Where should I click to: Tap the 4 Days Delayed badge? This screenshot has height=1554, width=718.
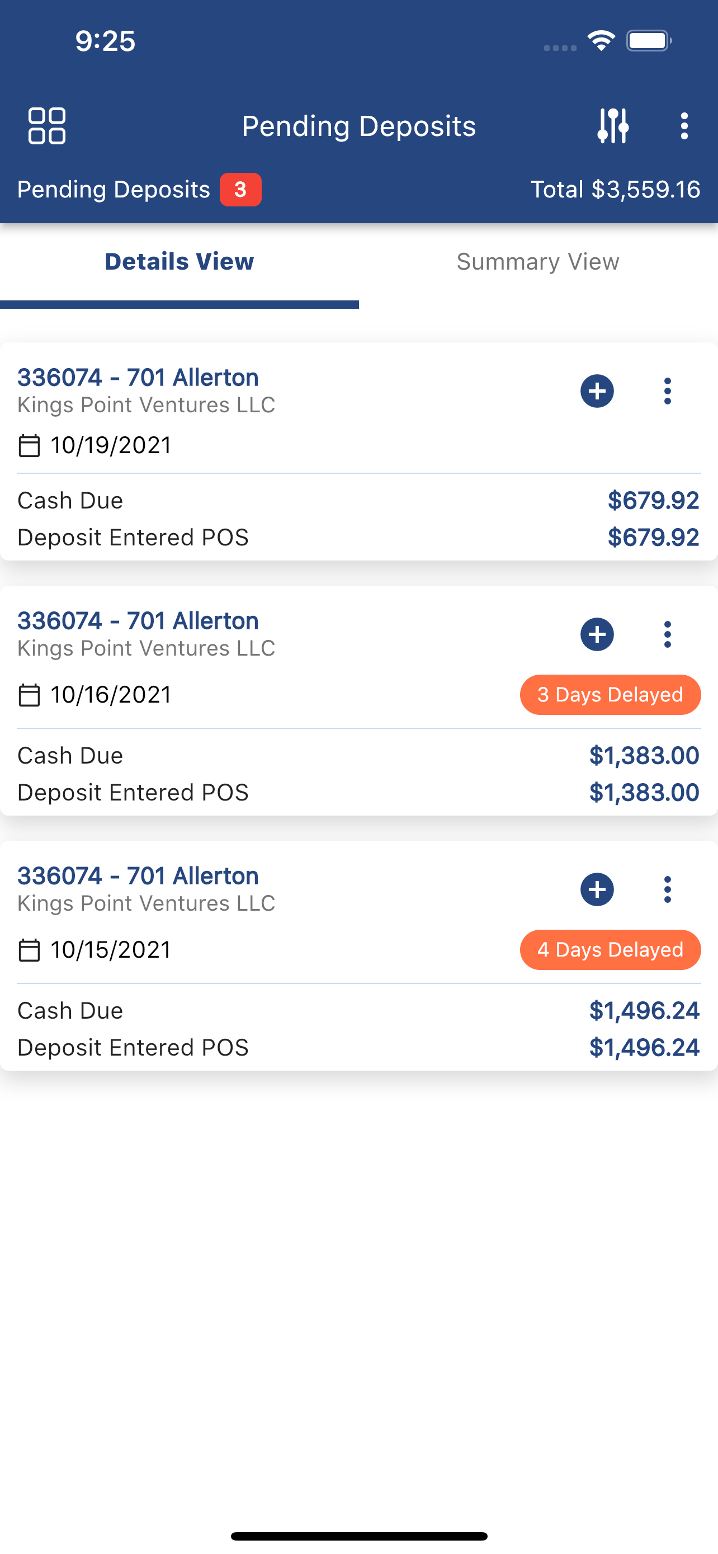click(610, 949)
